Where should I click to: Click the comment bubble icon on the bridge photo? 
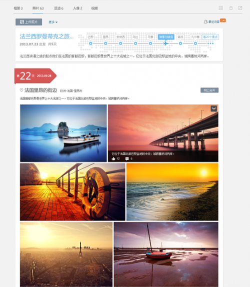click(x=127, y=158)
